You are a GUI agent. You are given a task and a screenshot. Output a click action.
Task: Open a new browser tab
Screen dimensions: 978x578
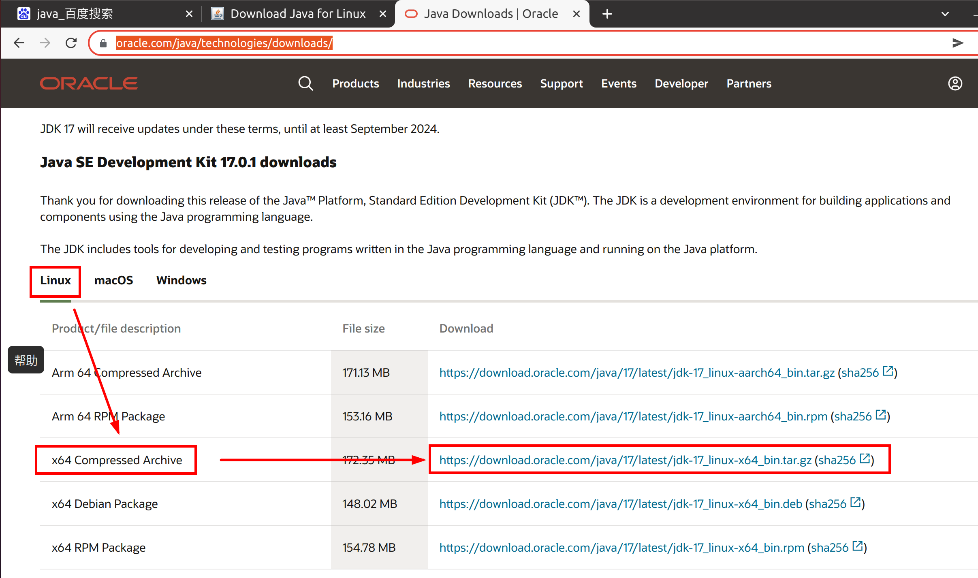[607, 14]
